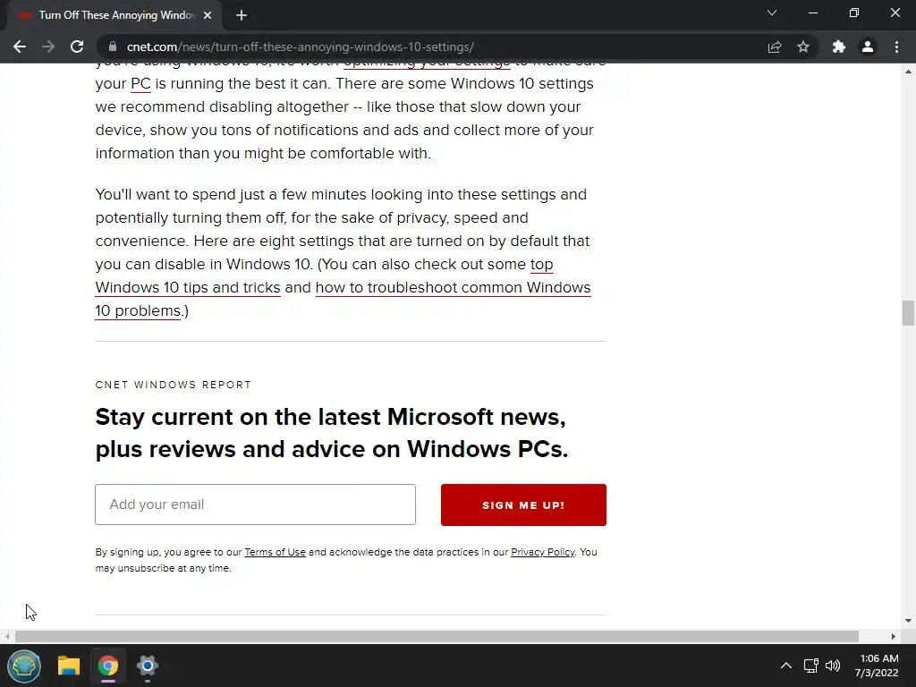Focus the 'Add your email' field

point(255,505)
